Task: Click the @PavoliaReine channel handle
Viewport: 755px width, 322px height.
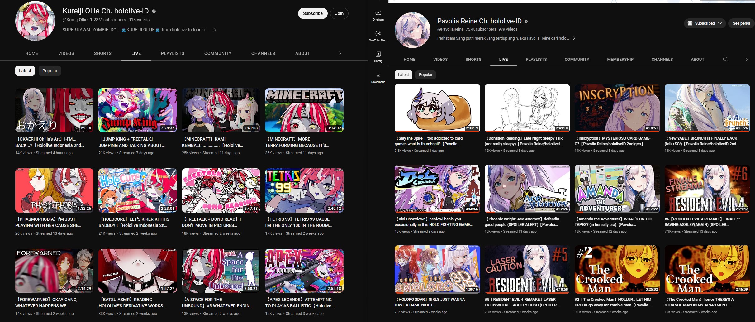Action: tap(450, 29)
